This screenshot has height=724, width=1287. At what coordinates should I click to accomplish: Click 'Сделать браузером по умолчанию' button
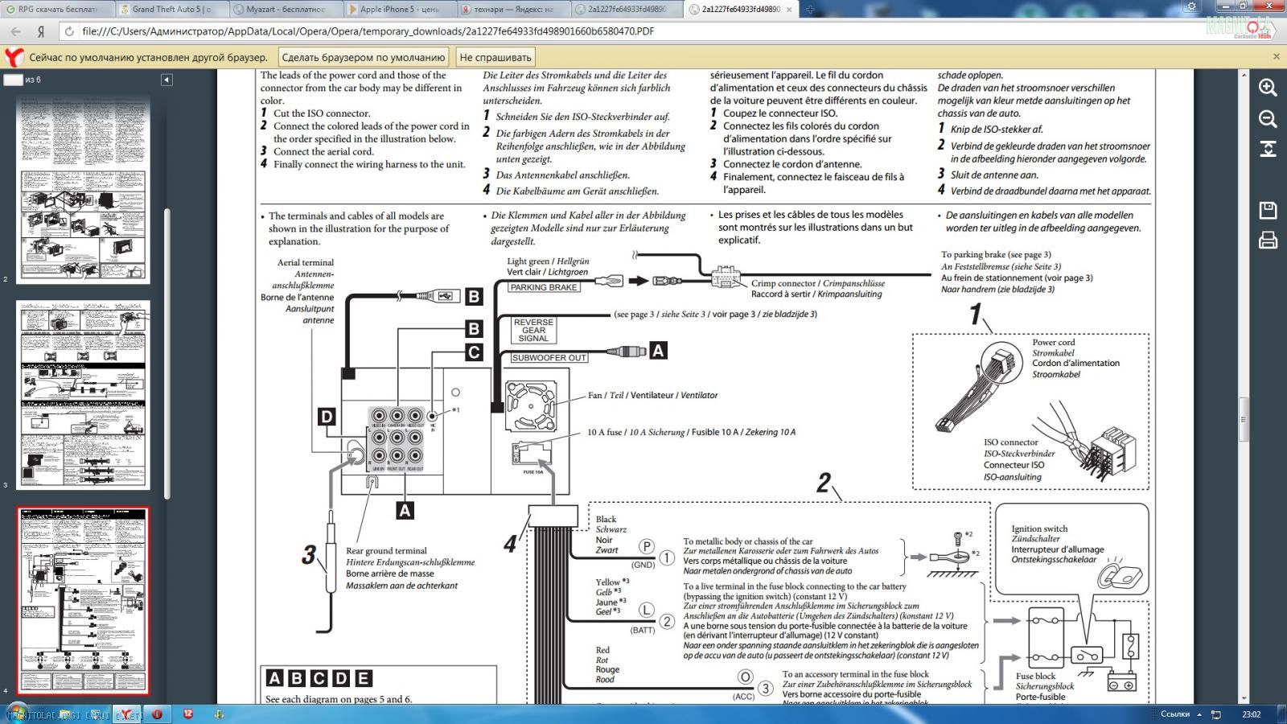coord(363,57)
